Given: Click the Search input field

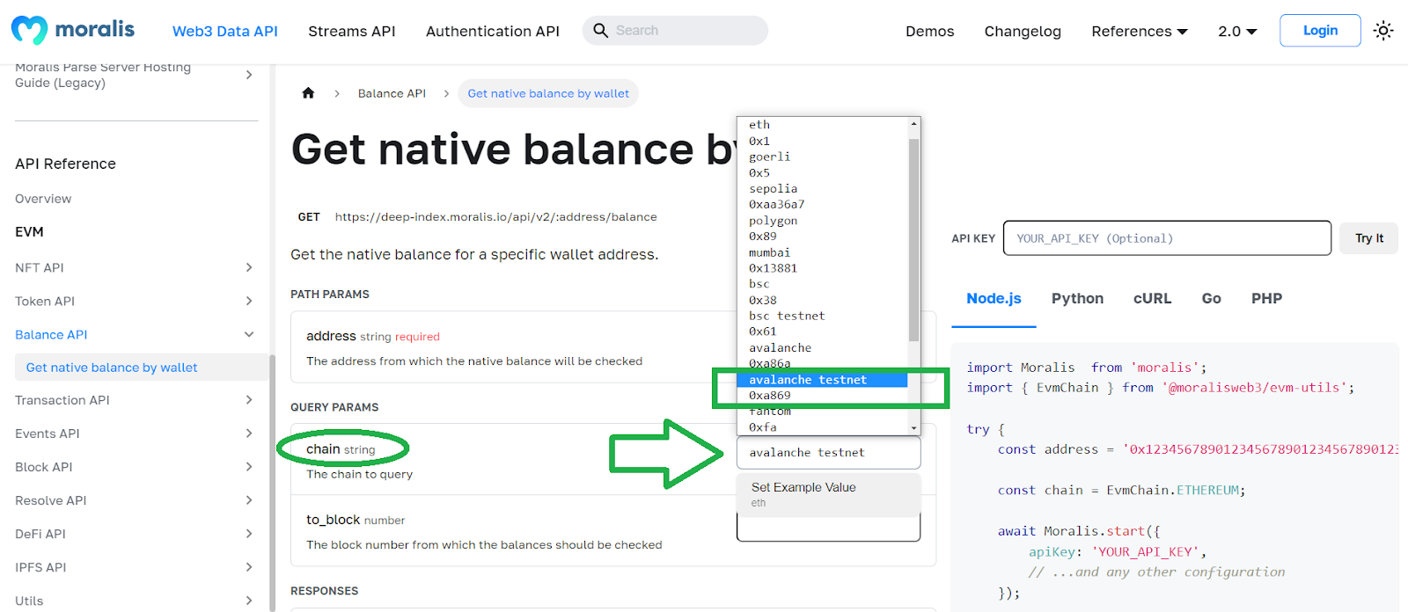Looking at the screenshot, I should coord(675,31).
